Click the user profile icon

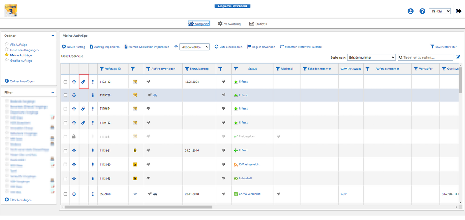click(411, 11)
